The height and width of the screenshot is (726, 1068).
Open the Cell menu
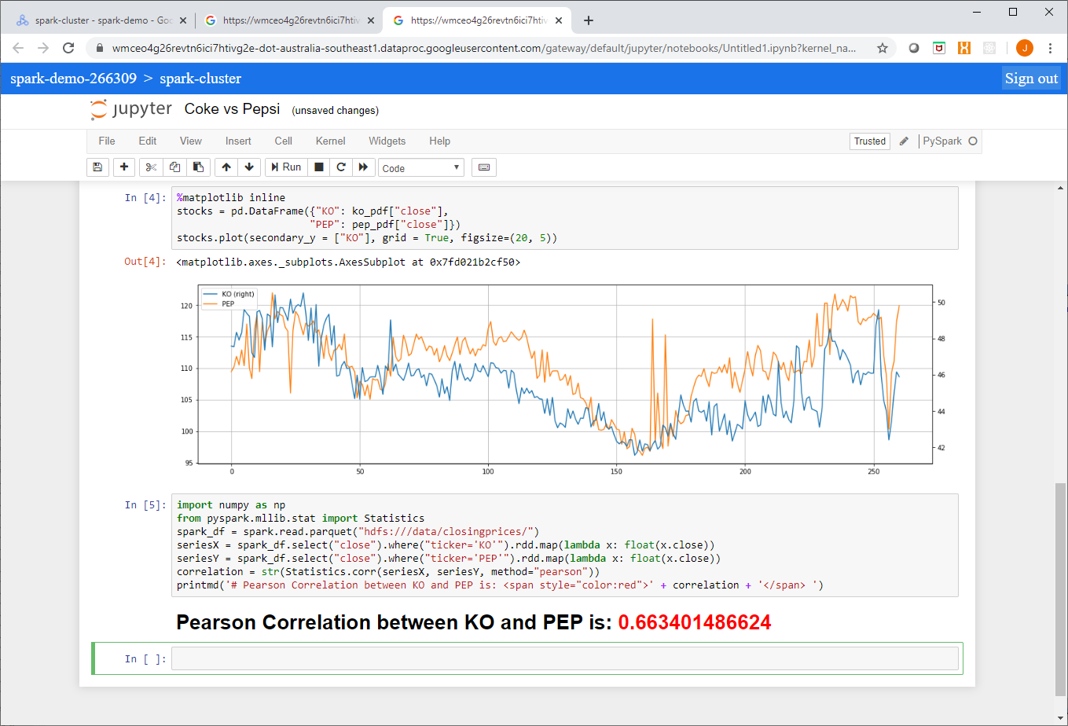click(x=284, y=141)
